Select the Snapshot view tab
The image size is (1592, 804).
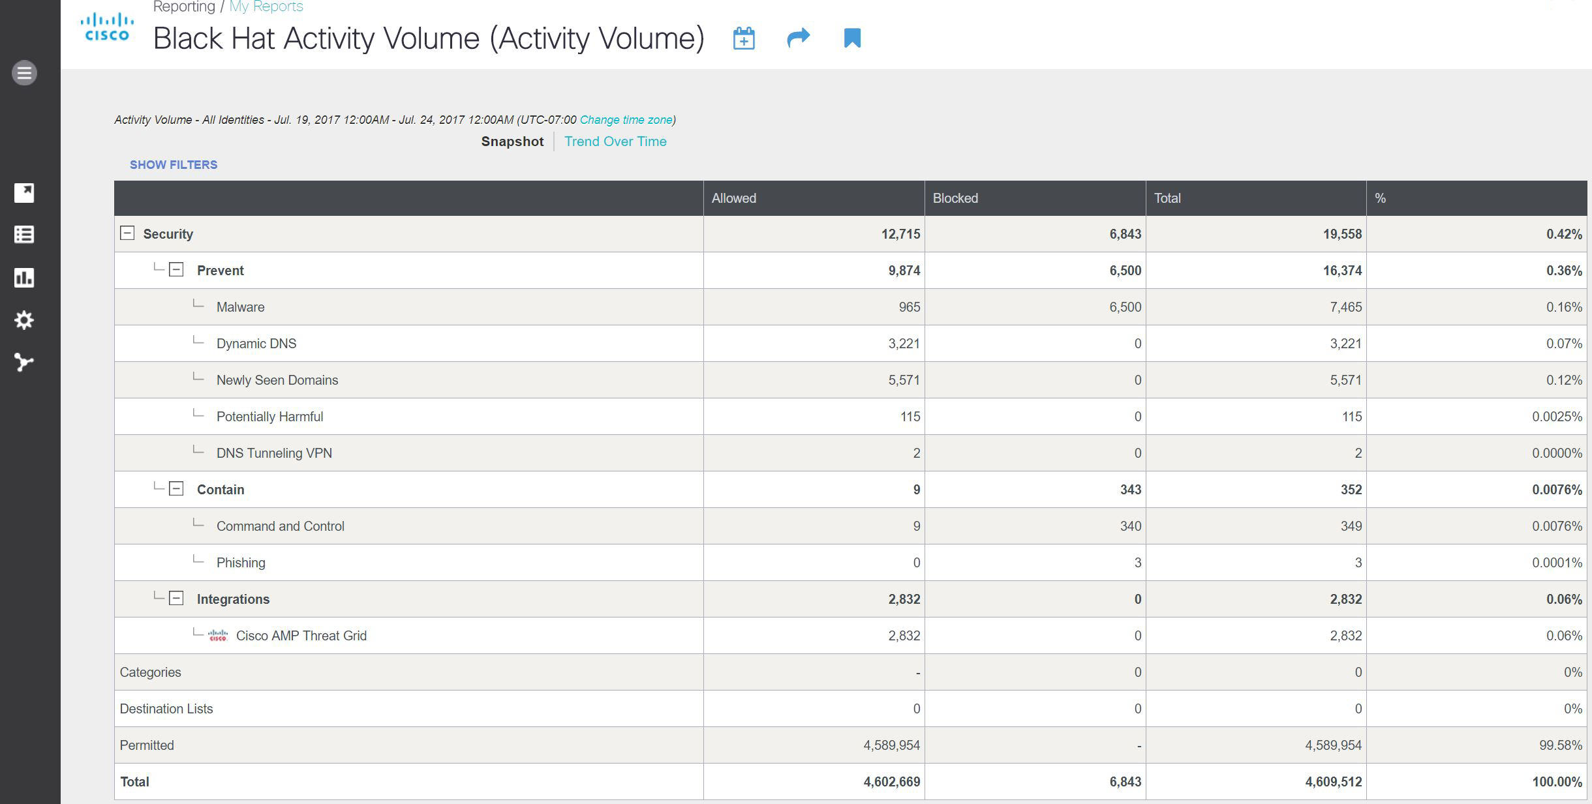point(512,141)
